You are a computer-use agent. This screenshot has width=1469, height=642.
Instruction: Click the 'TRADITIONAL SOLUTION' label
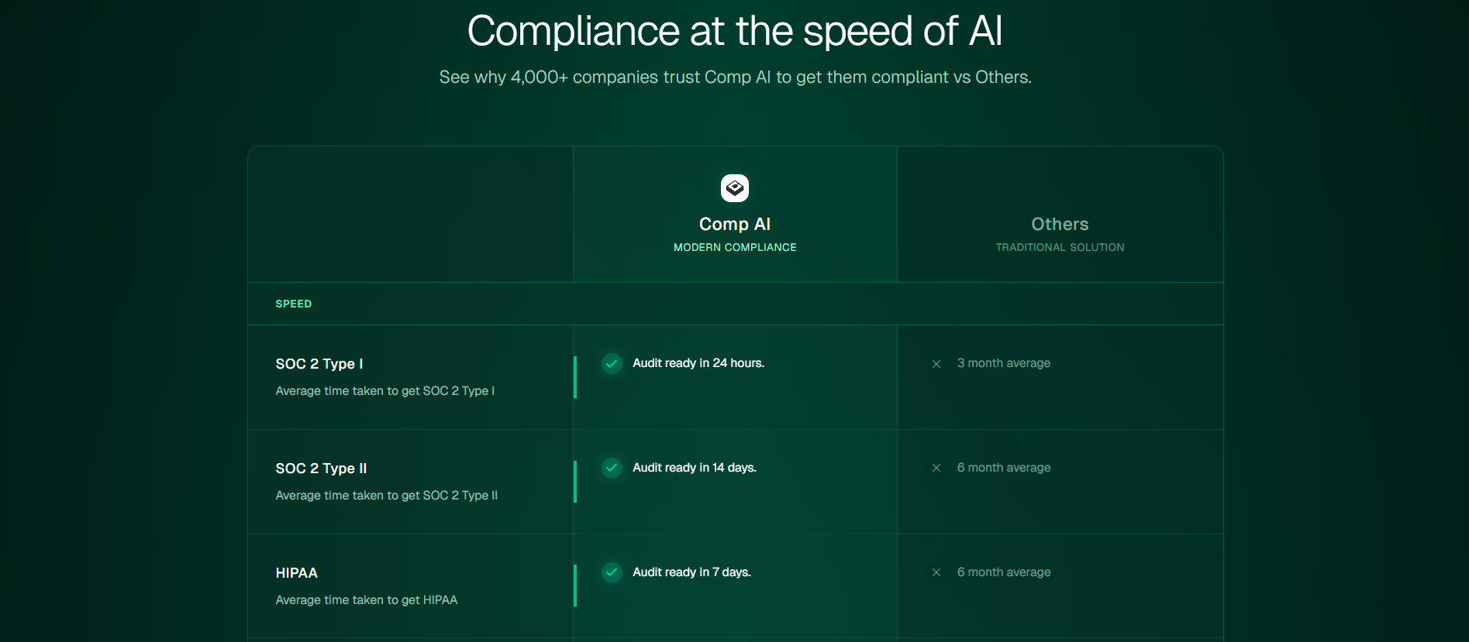coord(1060,247)
